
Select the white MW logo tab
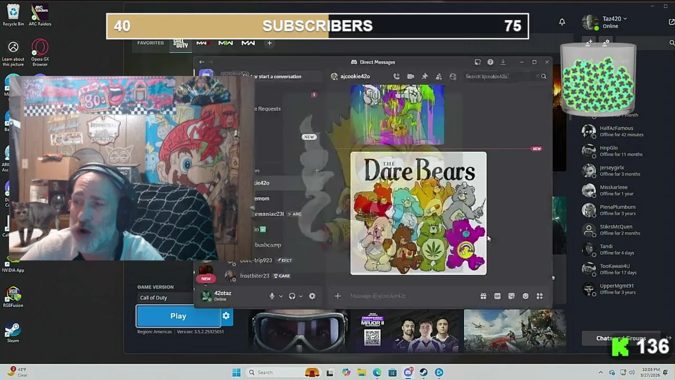pyautogui.click(x=248, y=43)
